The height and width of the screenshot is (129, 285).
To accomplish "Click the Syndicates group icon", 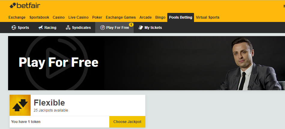I will coord(68,28).
